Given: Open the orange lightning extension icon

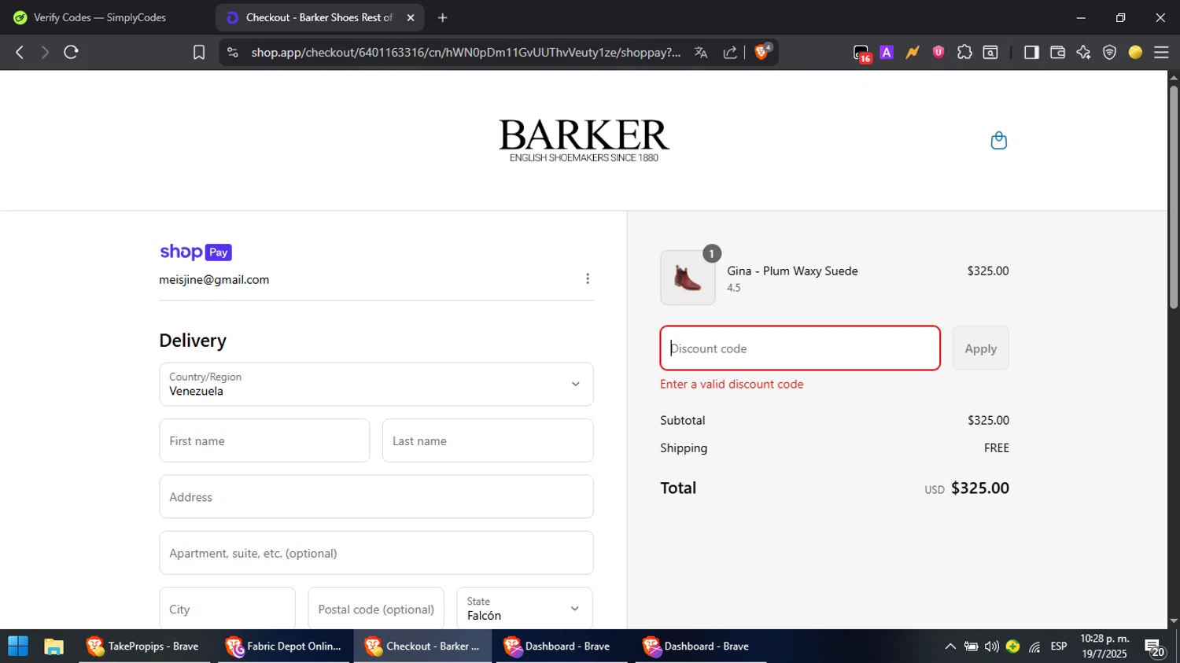Looking at the screenshot, I should click(x=913, y=52).
